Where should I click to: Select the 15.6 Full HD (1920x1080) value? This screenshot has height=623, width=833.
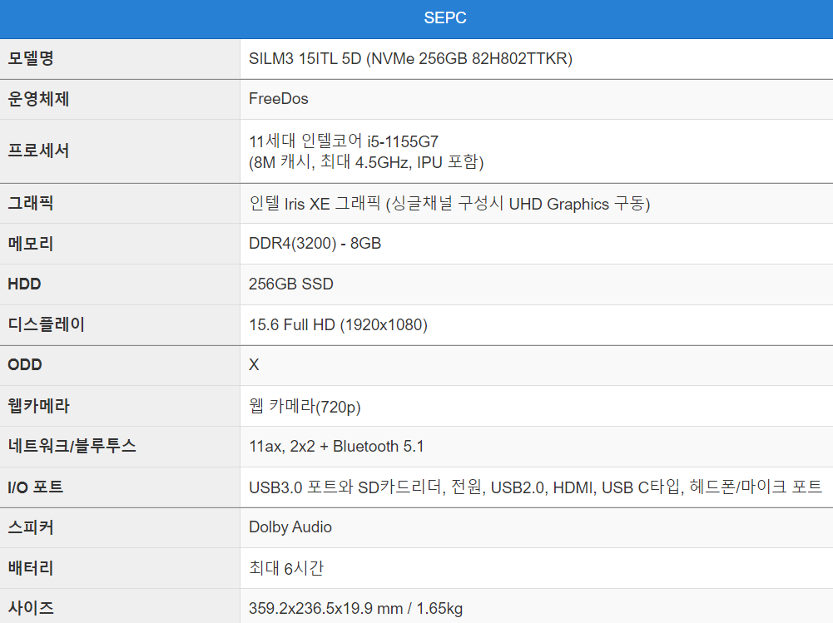339,324
